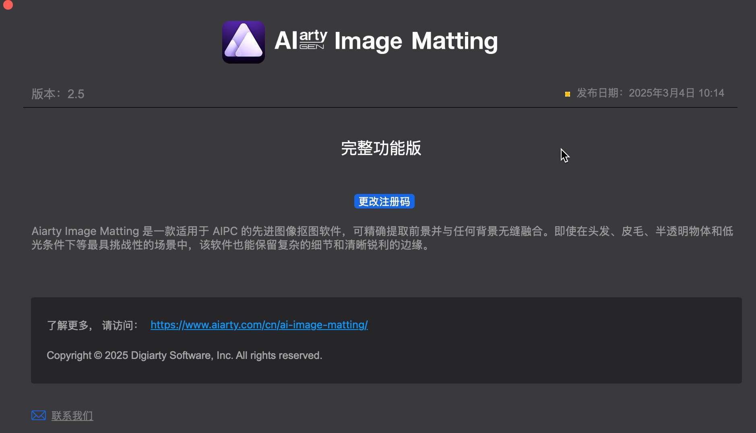Click the Aiarty Image Matting app logo
This screenshot has height=433, width=756.
click(x=244, y=42)
